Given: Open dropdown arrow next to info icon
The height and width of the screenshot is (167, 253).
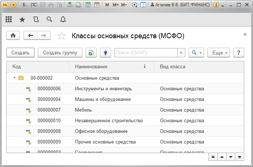Looking at the screenshot, I should coord(223,6).
